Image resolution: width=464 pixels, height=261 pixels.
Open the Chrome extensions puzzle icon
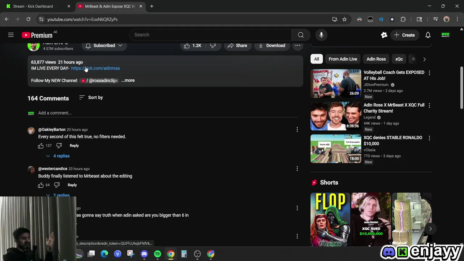point(403,19)
